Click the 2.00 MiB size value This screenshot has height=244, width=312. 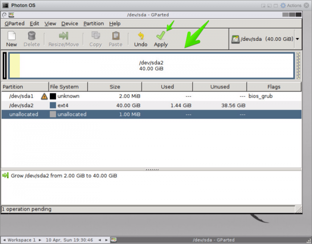click(130, 96)
